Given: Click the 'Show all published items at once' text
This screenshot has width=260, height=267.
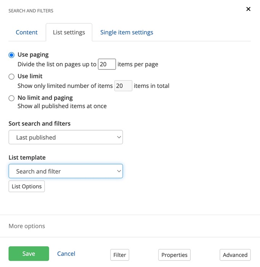Looking at the screenshot, I should tap(62, 106).
